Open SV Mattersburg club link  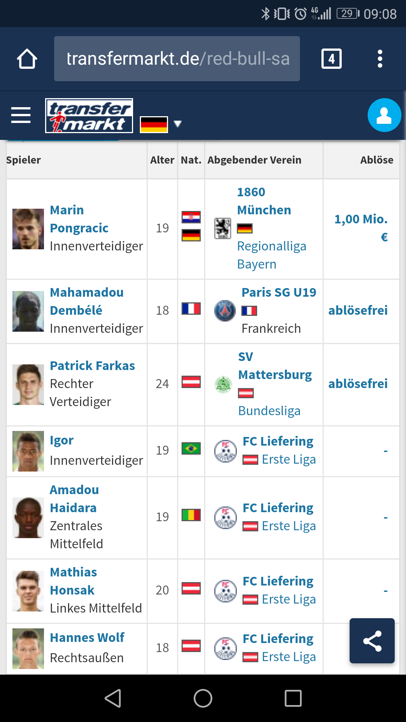tap(275, 366)
